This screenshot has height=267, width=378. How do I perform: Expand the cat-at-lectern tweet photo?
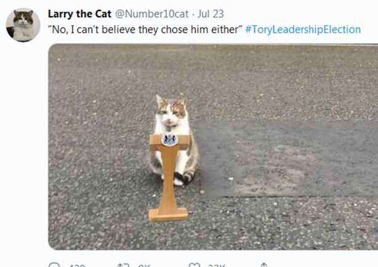[213, 147]
